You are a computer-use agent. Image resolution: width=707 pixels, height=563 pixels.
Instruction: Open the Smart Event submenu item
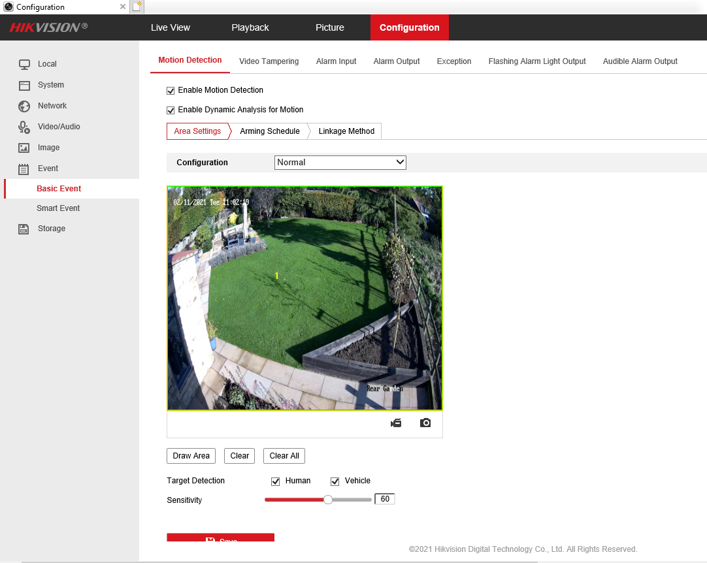click(58, 208)
